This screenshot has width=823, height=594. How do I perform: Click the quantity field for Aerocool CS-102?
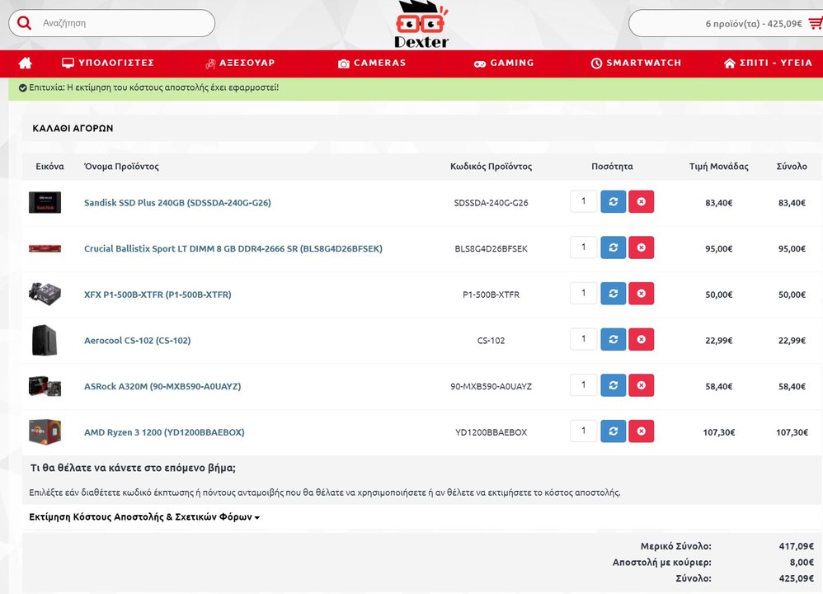(x=584, y=339)
